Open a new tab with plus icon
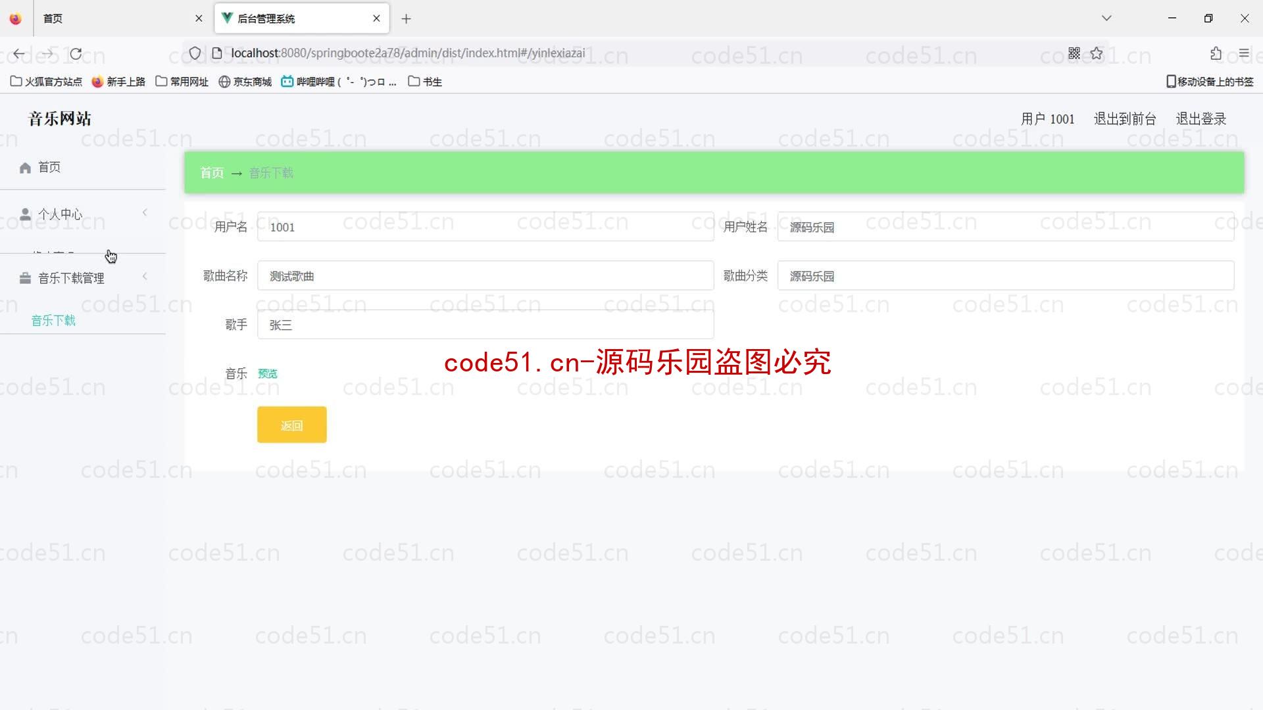Screen dimensions: 1263x710 click(407, 18)
